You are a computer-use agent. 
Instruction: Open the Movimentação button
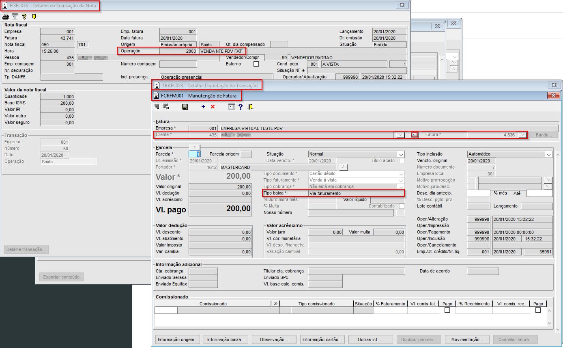point(467,339)
